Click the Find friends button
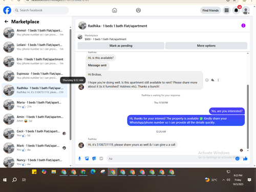 (210, 10)
